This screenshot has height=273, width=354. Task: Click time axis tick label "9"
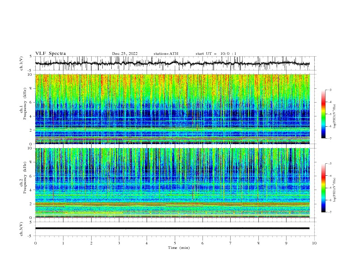pos(286,243)
